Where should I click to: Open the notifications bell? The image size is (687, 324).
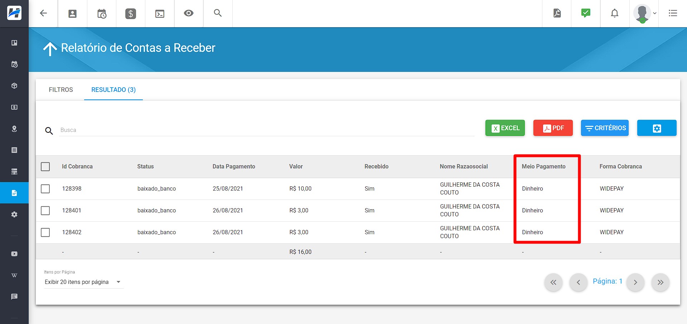pyautogui.click(x=615, y=13)
